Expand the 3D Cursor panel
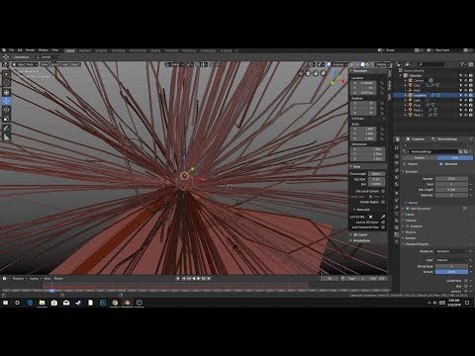This screenshot has height=356, width=475. click(x=359, y=234)
